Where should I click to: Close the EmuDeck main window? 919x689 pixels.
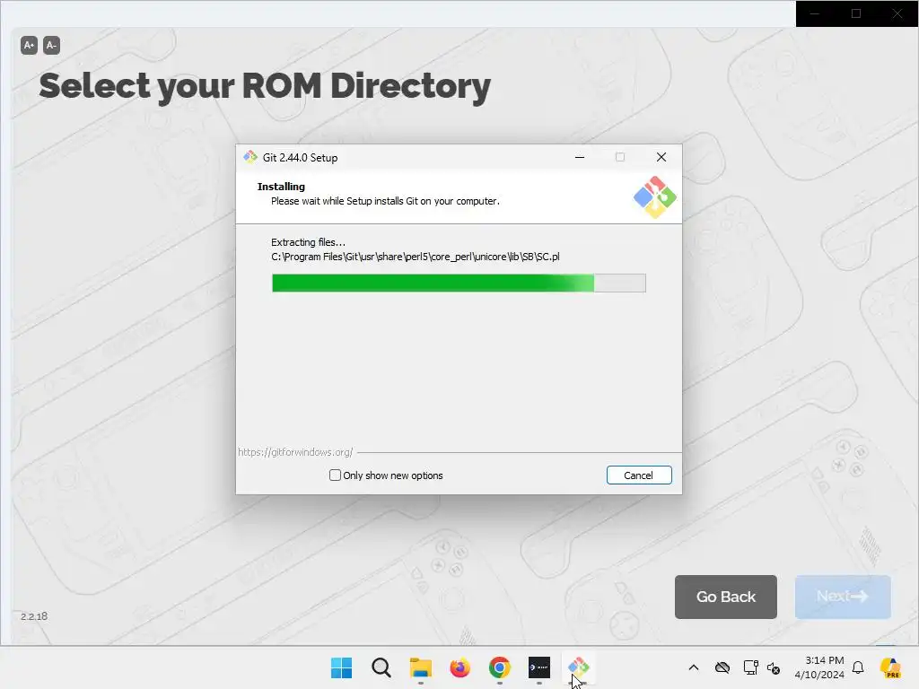(x=897, y=13)
